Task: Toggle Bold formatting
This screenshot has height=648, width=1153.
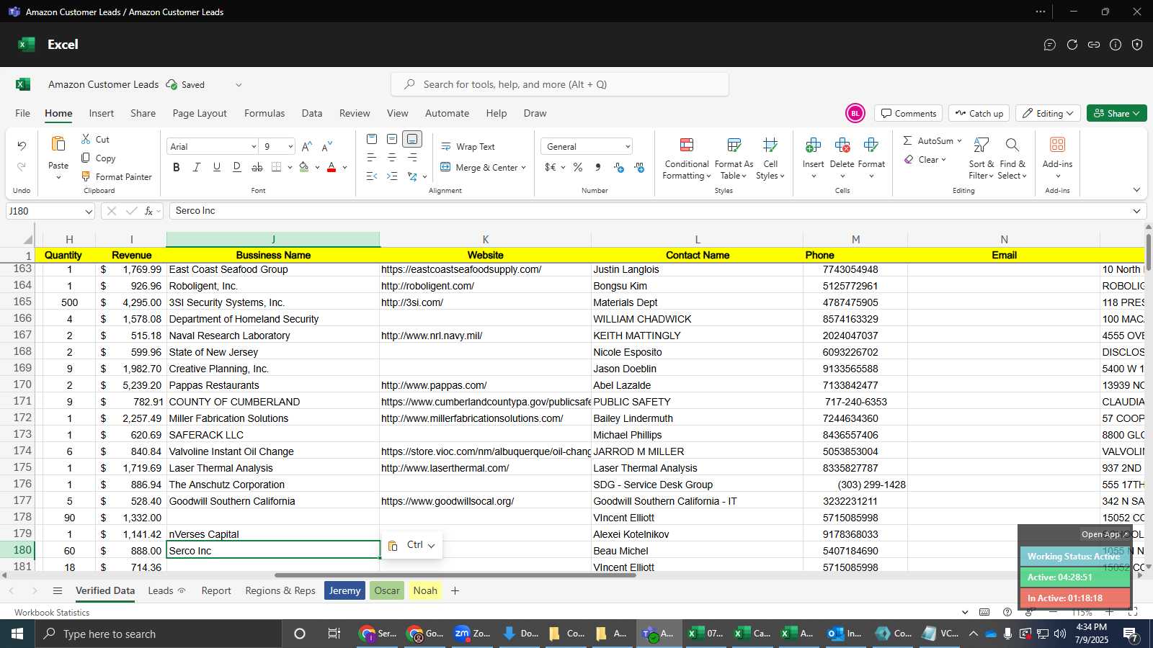Action: click(177, 167)
